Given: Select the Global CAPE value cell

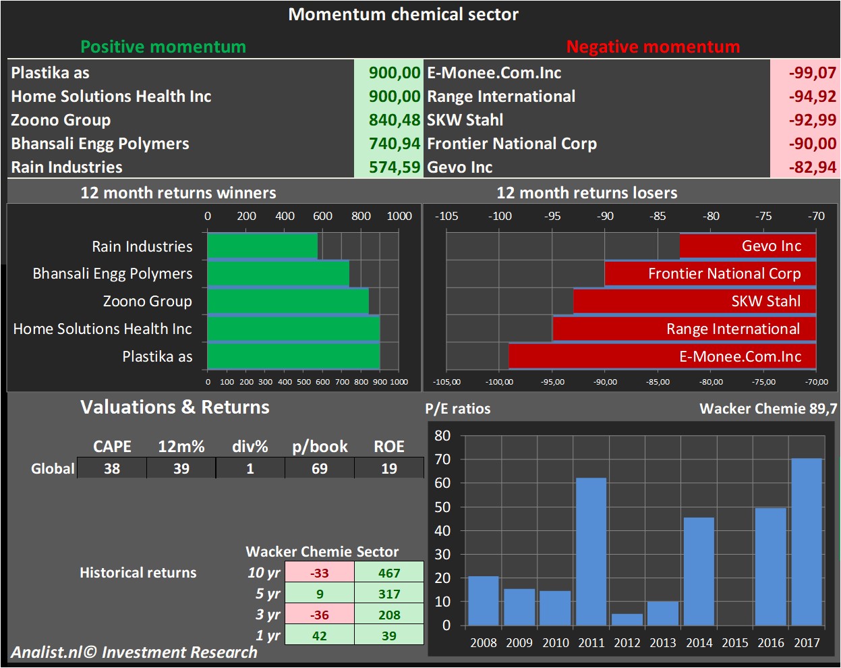Looking at the screenshot, I should point(112,468).
